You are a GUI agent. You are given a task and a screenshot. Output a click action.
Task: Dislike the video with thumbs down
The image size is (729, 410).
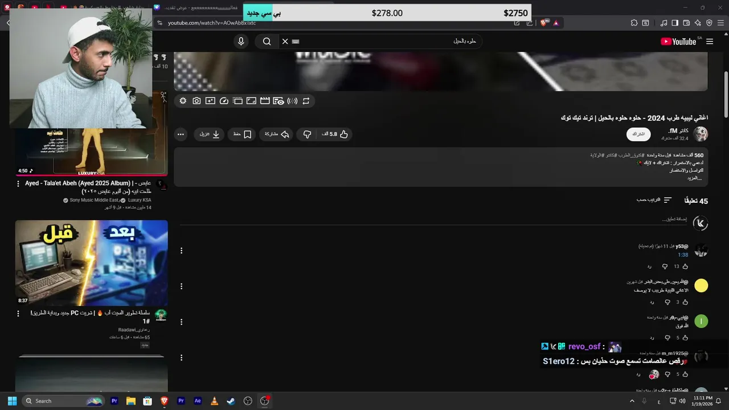307,134
